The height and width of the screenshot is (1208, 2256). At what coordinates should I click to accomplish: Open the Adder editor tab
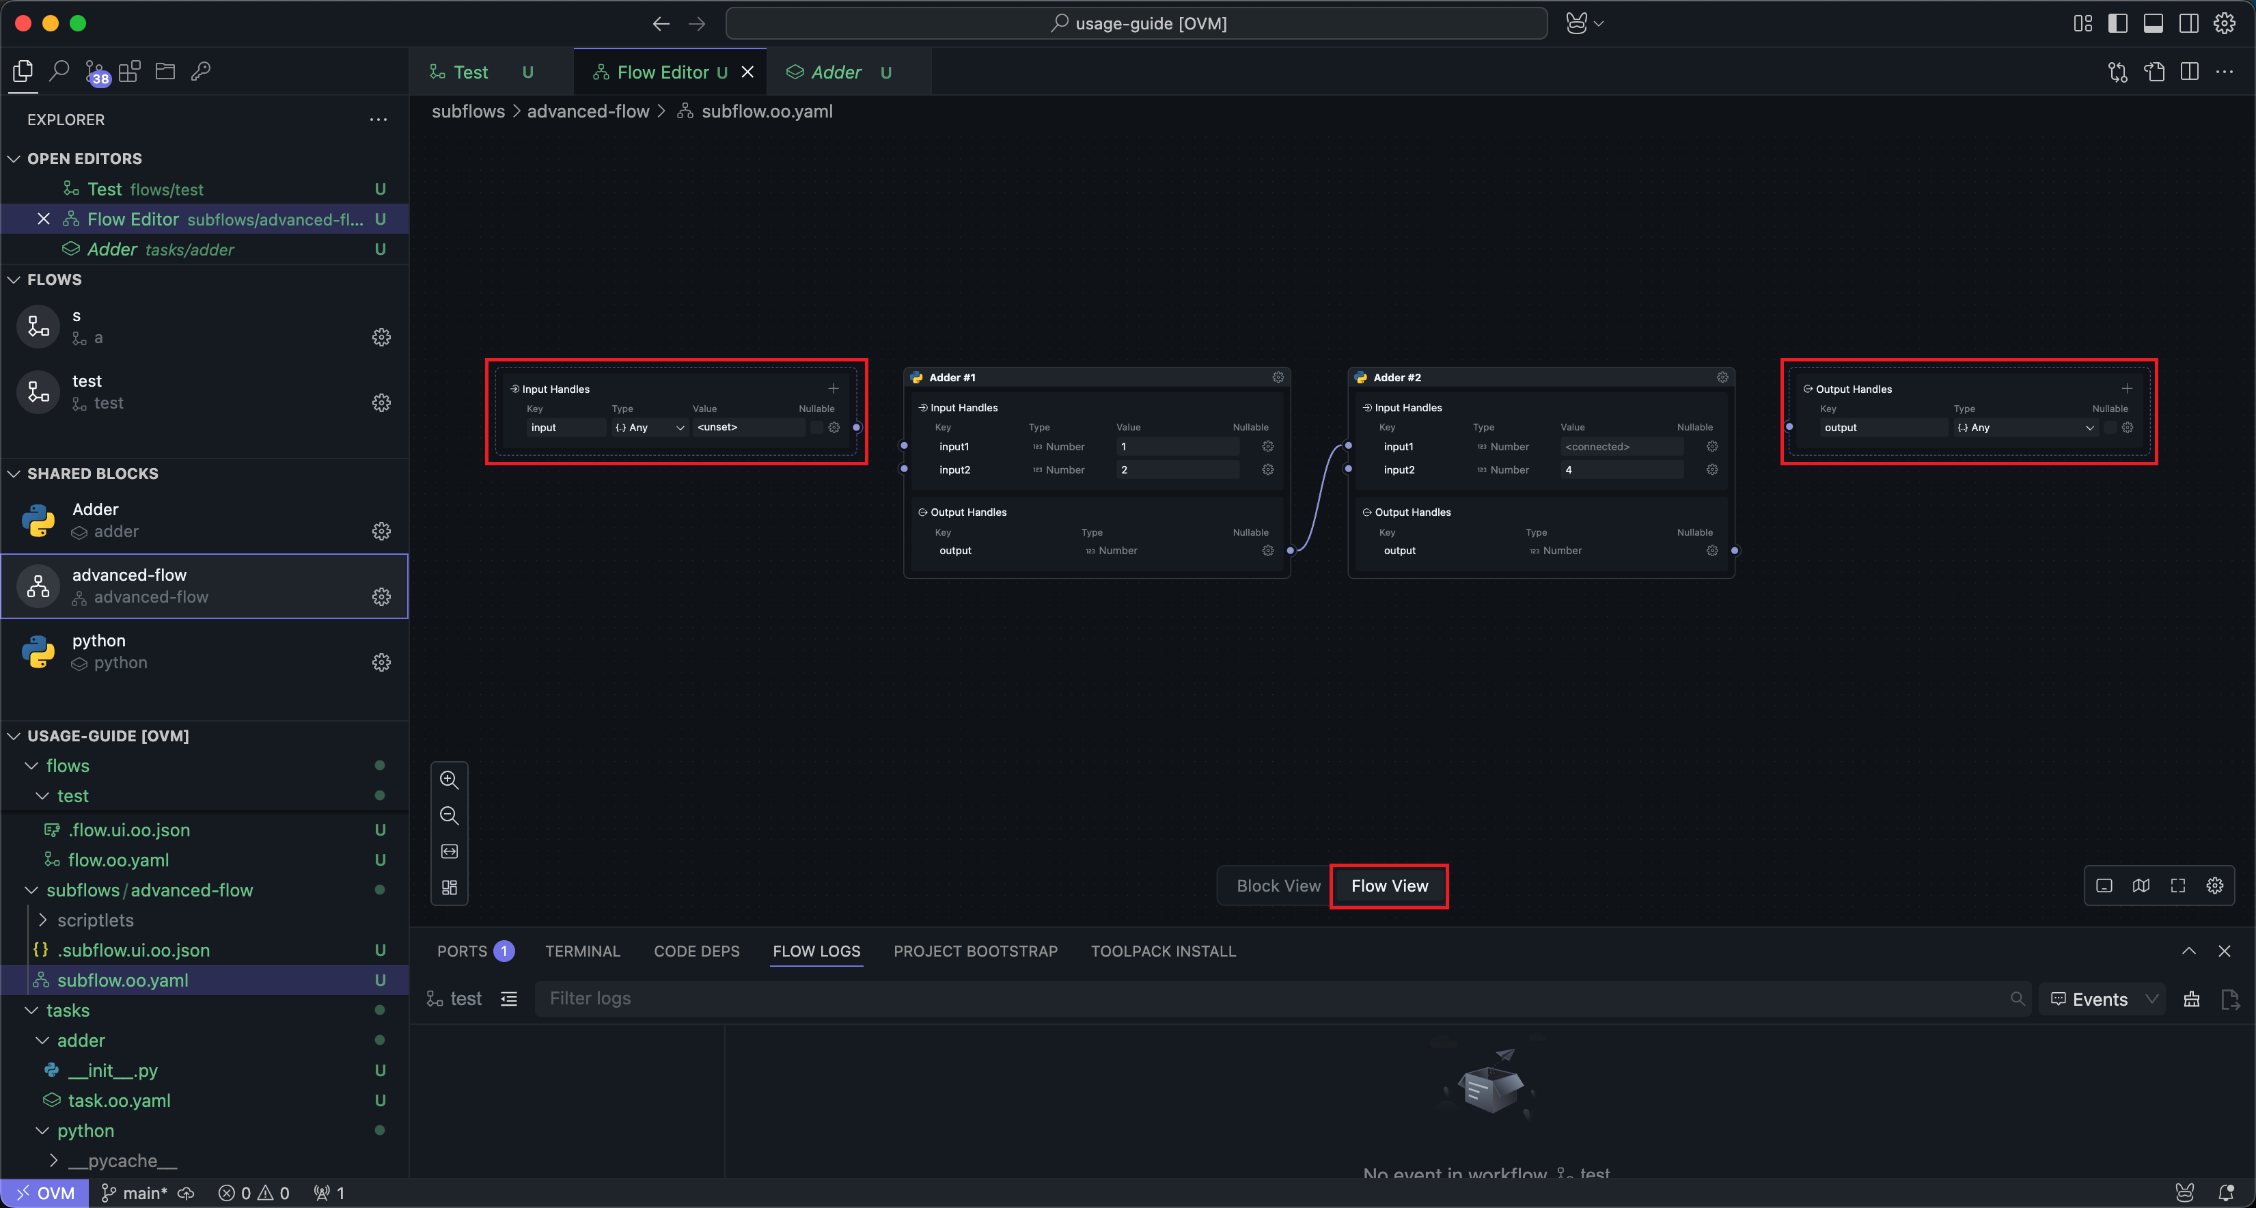pyautogui.click(x=836, y=72)
